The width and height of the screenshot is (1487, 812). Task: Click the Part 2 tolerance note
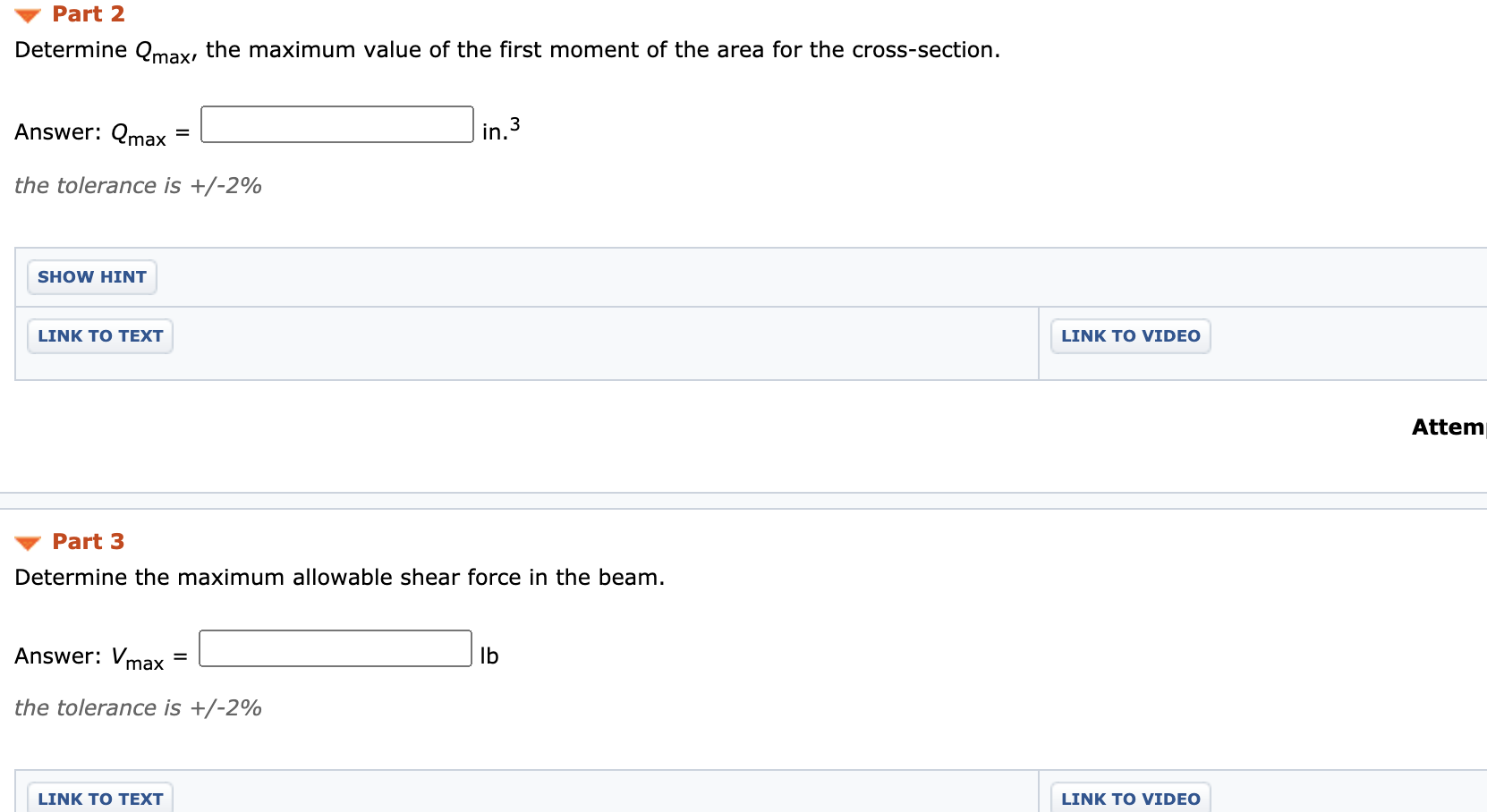point(138,186)
